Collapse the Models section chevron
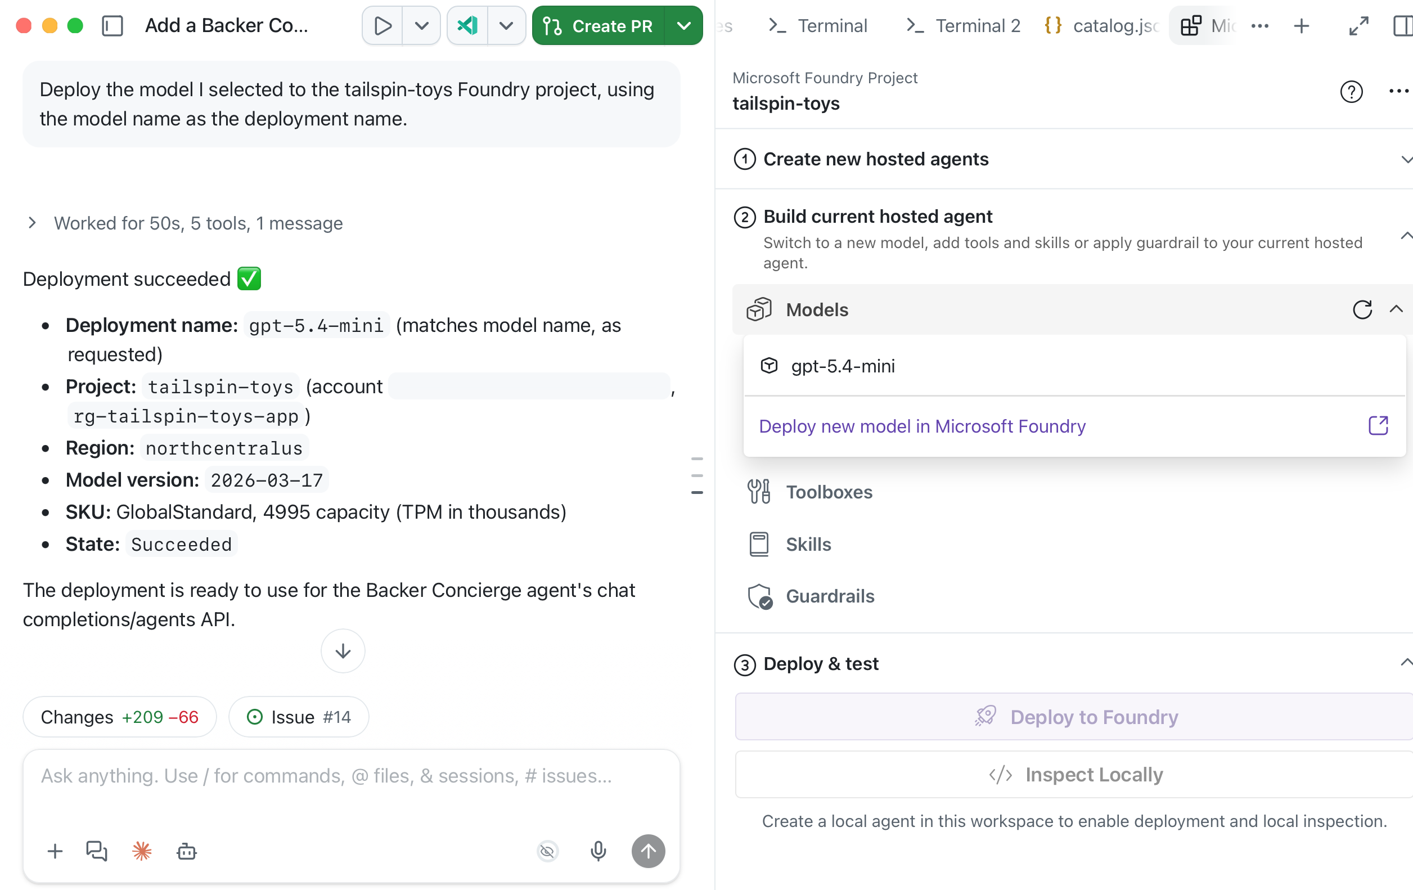The image size is (1413, 890). coord(1396,310)
